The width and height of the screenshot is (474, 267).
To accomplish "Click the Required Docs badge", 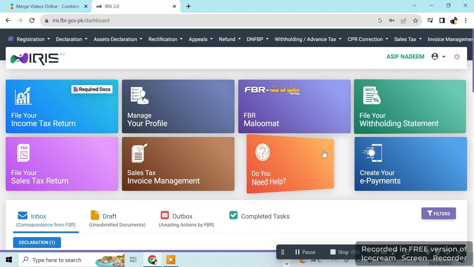I will point(92,89).
